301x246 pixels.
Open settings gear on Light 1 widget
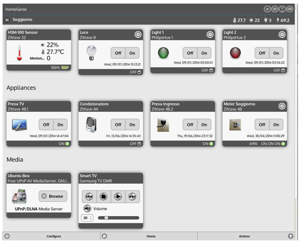tap(210, 35)
